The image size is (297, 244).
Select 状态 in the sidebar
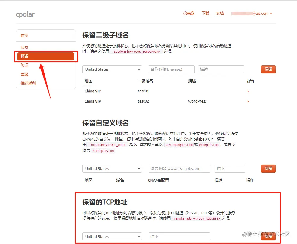(24, 47)
